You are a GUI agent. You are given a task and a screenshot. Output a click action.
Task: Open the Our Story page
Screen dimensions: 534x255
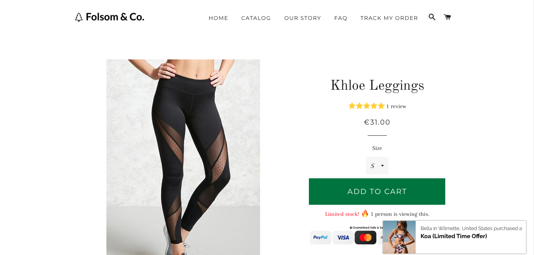click(302, 18)
